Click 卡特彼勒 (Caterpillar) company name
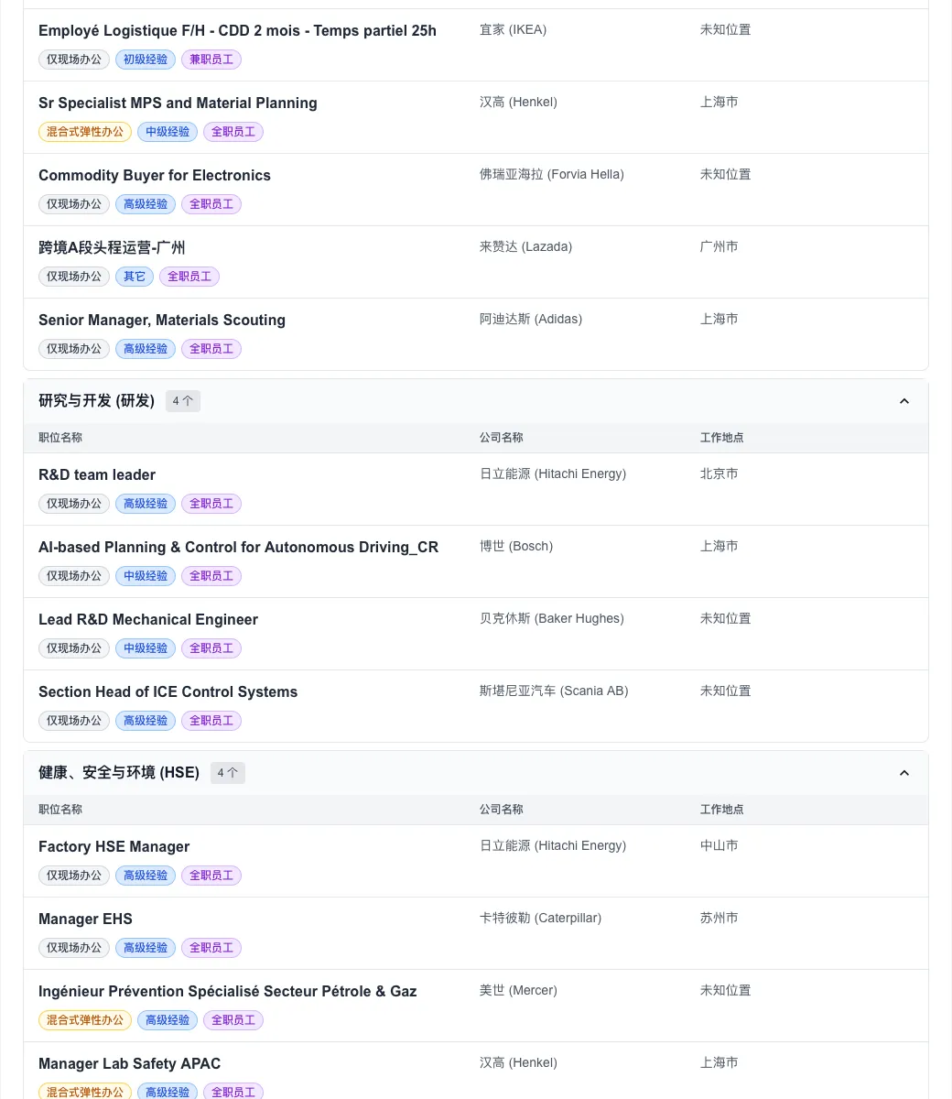952x1099 pixels. pos(540,919)
